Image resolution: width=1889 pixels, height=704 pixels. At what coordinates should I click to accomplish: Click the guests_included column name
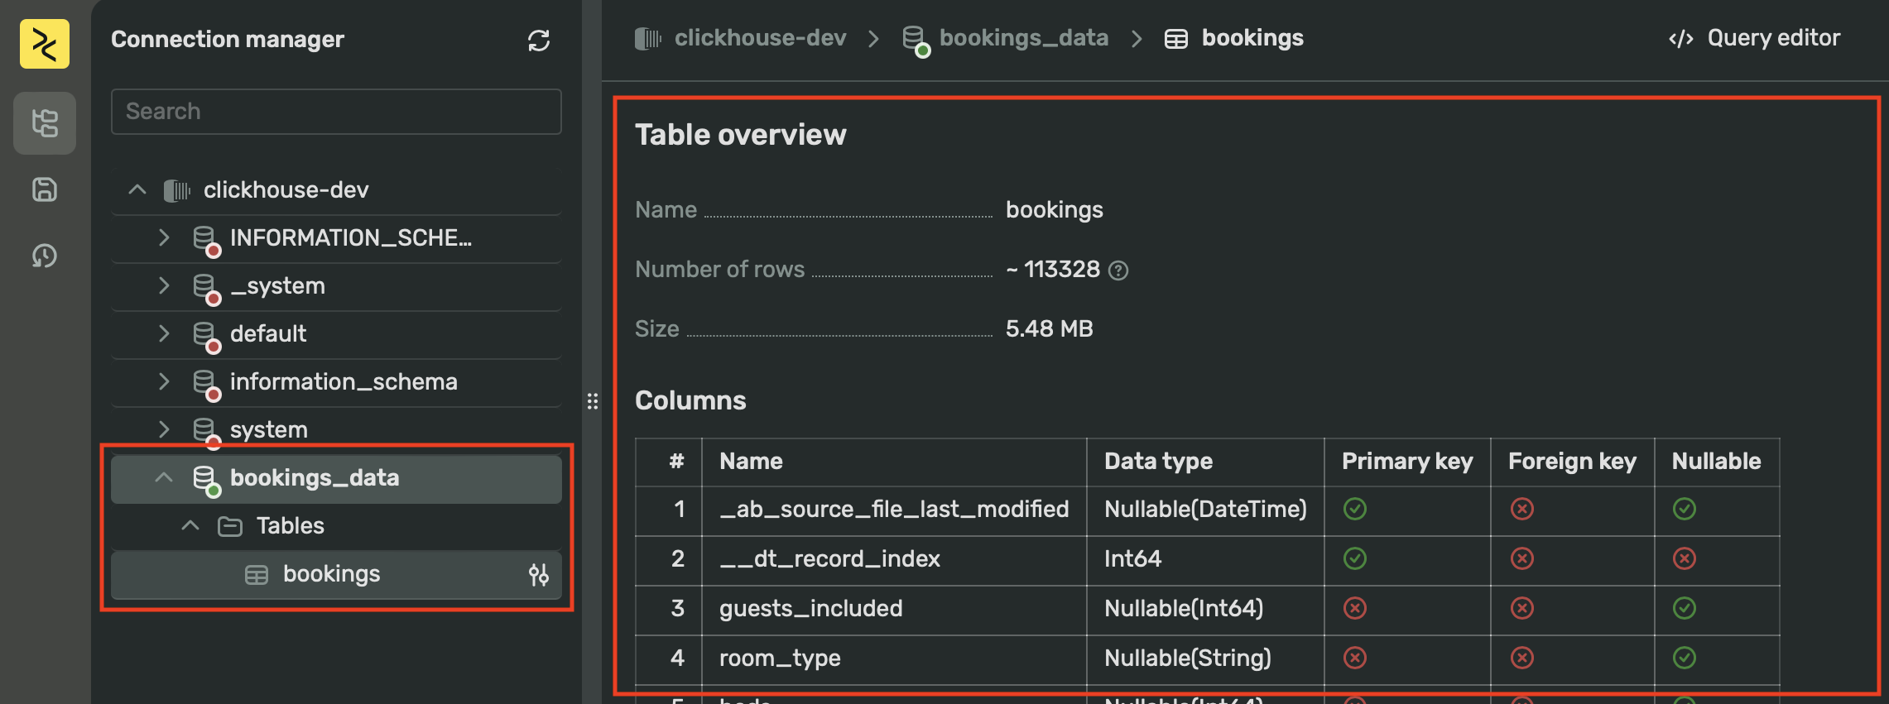click(810, 608)
